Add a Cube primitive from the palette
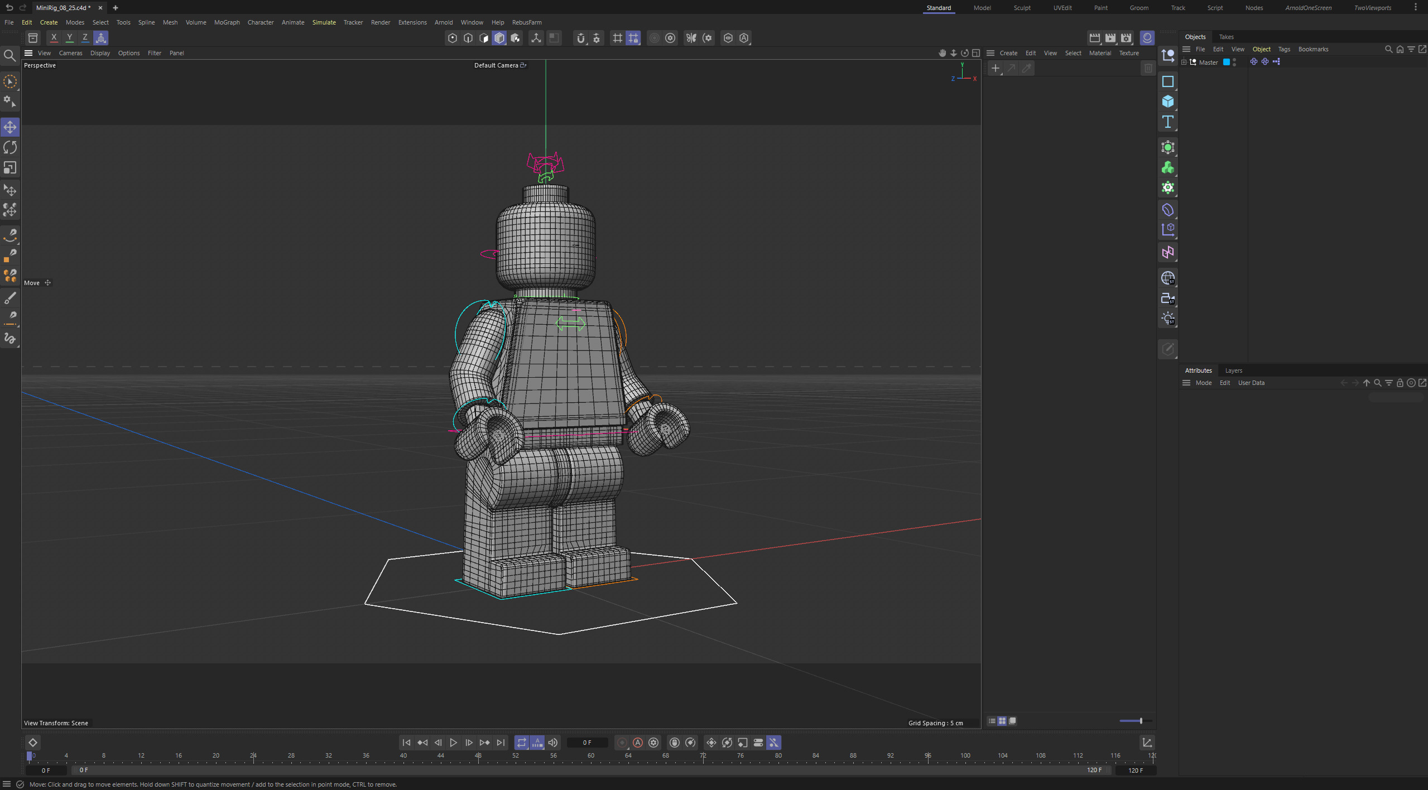The width and height of the screenshot is (1428, 790). (1168, 102)
